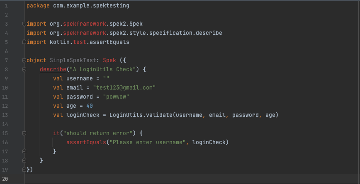Click com.example.spektesting package name

pos(91,6)
